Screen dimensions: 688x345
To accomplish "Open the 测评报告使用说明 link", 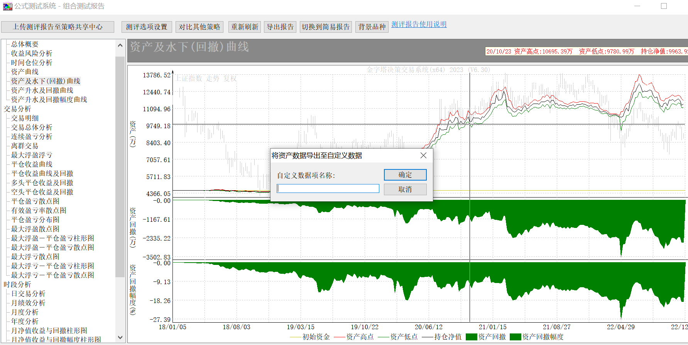I will coord(419,24).
